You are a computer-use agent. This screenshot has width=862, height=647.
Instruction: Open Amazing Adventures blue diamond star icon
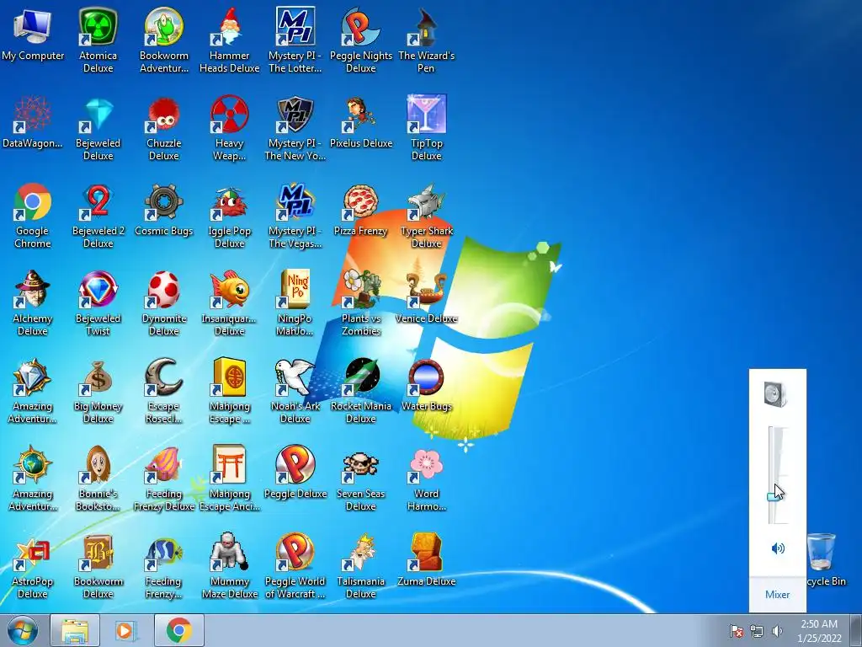coord(33,391)
